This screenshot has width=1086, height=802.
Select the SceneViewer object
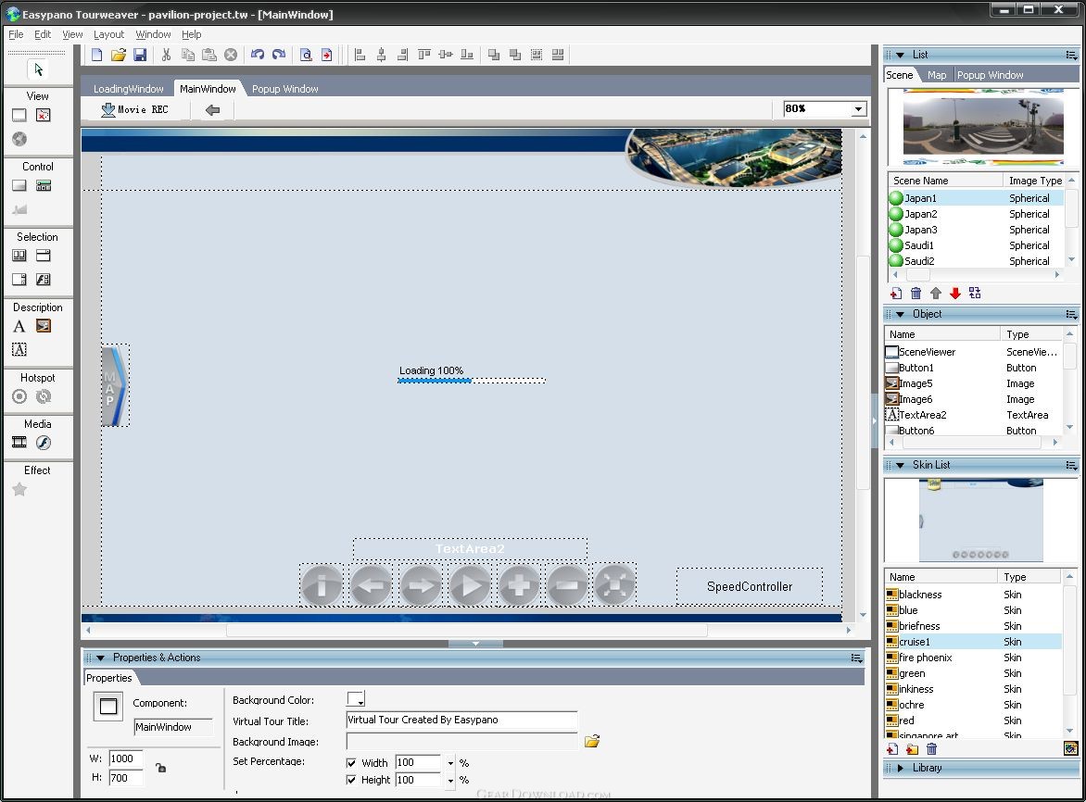[x=972, y=352]
